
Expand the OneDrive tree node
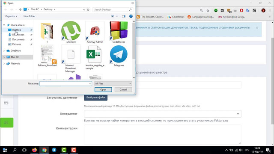(4, 51)
